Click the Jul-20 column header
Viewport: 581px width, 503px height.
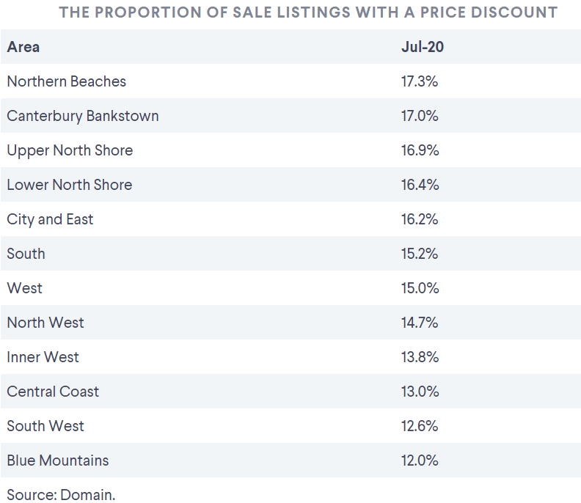423,47
